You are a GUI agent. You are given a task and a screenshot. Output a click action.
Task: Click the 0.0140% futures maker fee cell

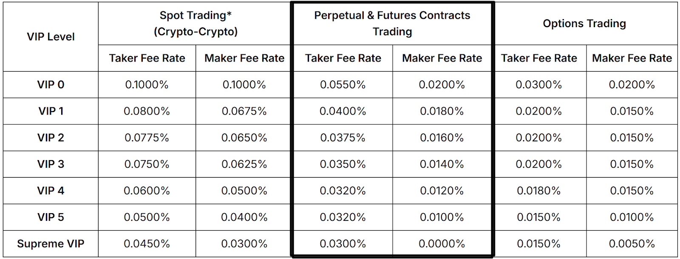tap(442, 164)
